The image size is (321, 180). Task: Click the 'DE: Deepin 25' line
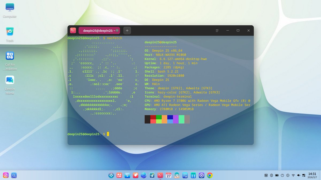coord(157,80)
